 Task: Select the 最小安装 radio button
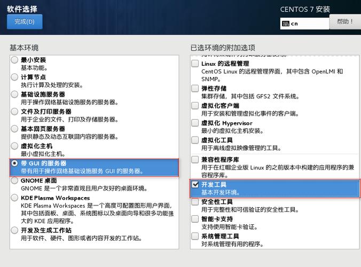pos(14,60)
